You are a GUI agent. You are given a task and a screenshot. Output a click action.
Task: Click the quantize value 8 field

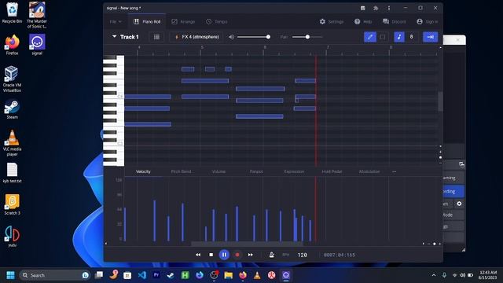412,37
